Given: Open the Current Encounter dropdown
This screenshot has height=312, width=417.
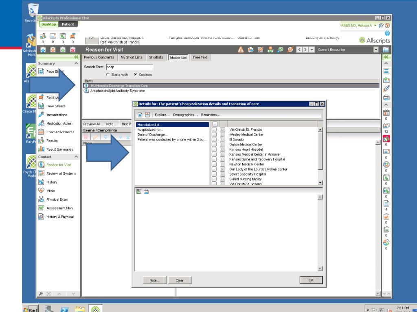Looking at the screenshot, I should tap(376, 50).
